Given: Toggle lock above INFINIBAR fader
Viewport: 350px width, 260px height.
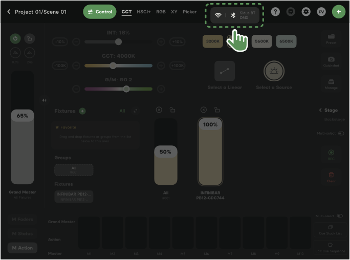Looking at the screenshot, I should pos(217,110).
